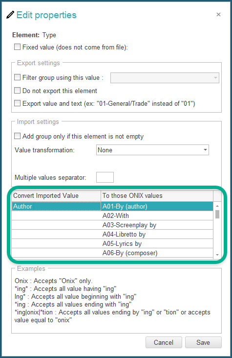Grab the ONIX list scrollbar thumb
This screenshot has width=232, height=358.
pyautogui.click(x=217, y=214)
